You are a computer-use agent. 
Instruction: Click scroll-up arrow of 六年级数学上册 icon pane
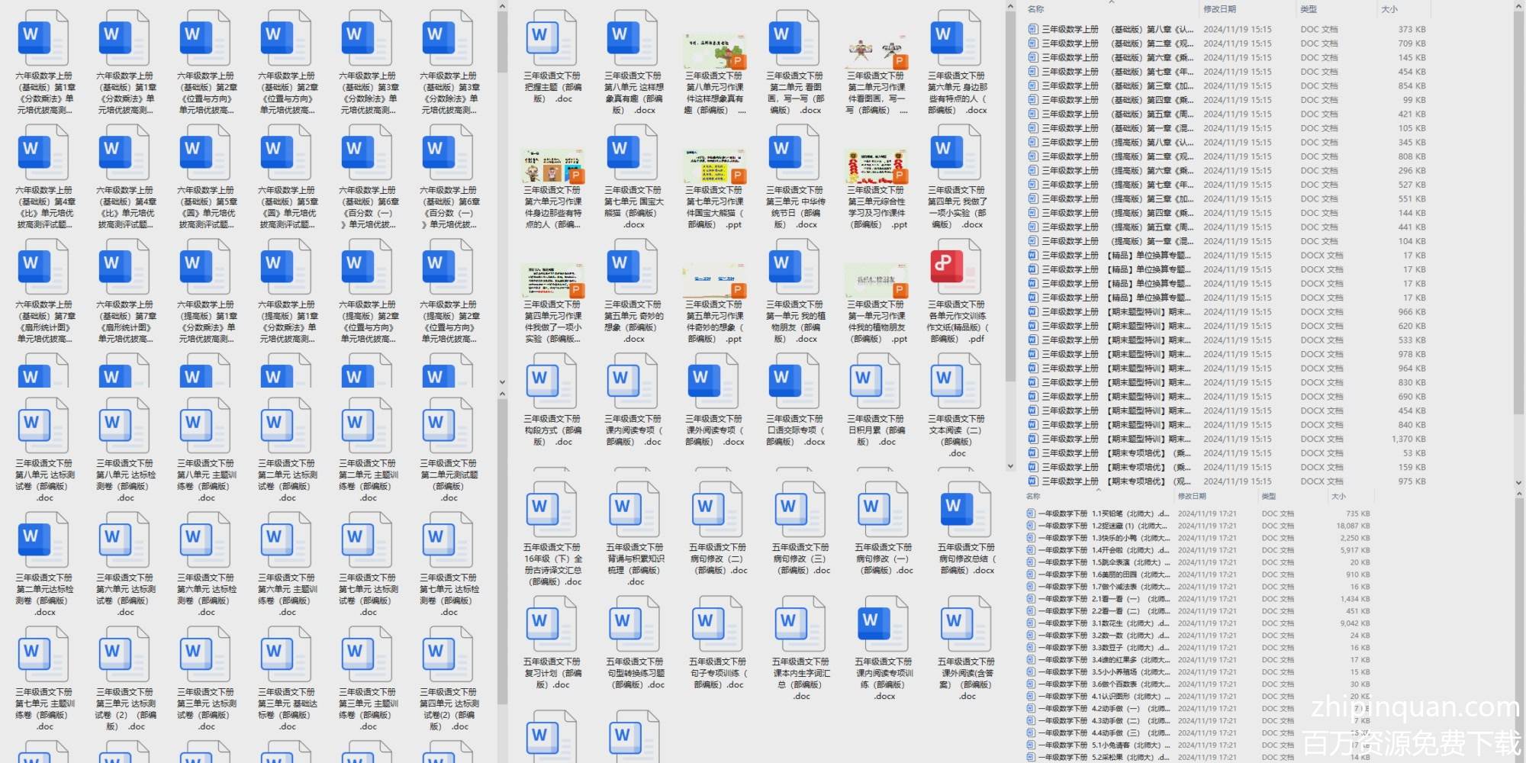coord(502,6)
